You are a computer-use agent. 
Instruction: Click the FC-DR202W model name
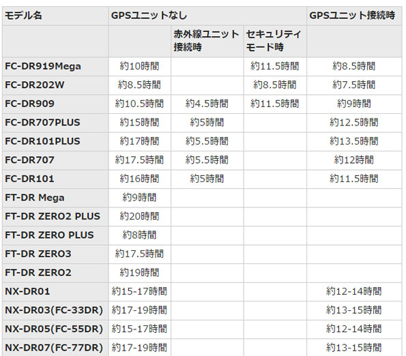tap(34, 85)
